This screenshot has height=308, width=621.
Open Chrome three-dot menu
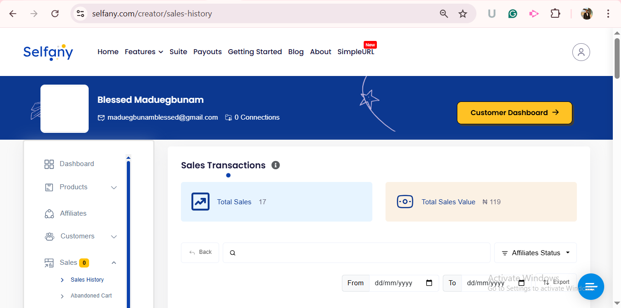pyautogui.click(x=608, y=14)
